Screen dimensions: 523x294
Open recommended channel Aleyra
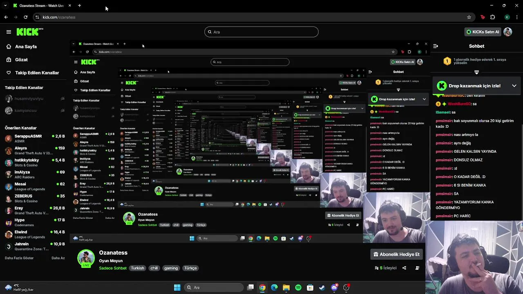(x=35, y=150)
